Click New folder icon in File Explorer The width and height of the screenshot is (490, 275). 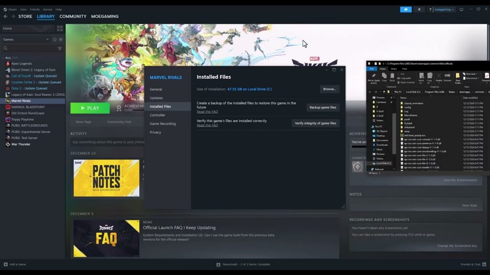coord(457,78)
